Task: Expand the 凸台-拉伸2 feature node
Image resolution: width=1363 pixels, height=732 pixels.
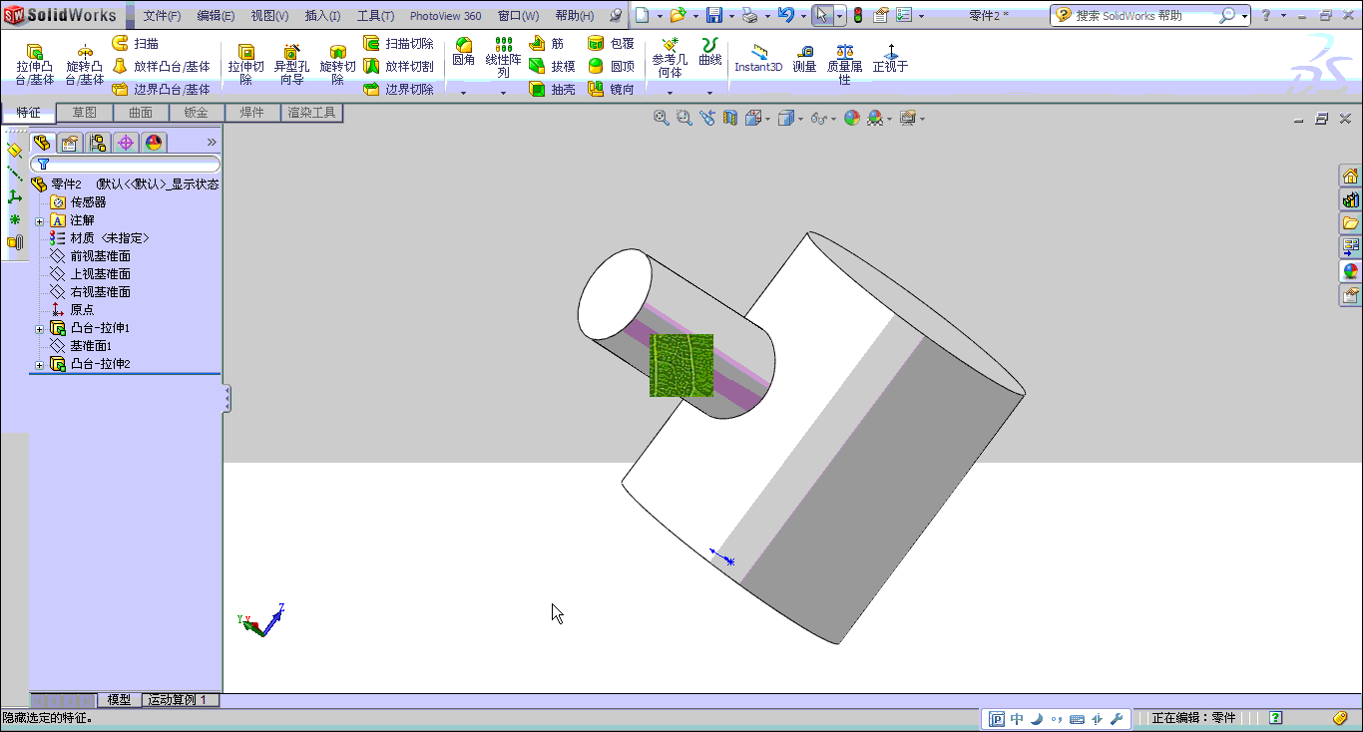Action: pos(40,364)
